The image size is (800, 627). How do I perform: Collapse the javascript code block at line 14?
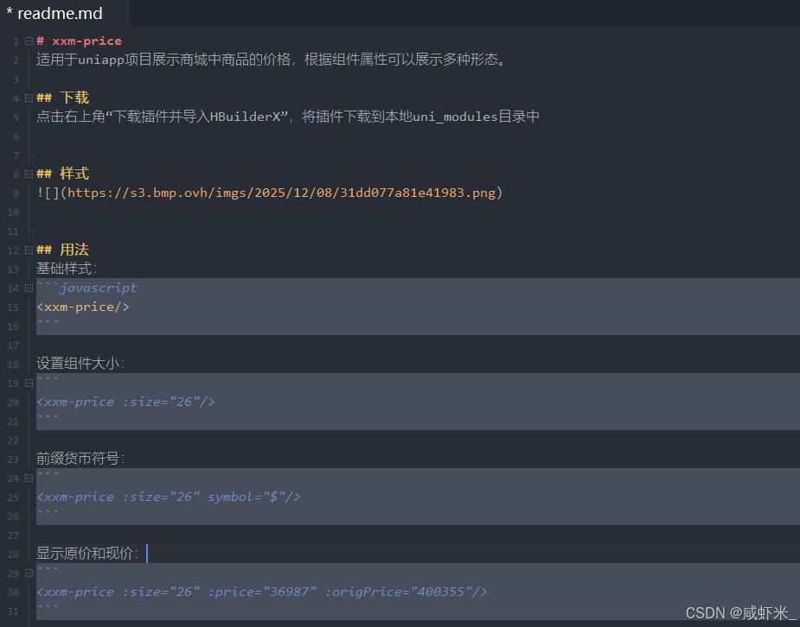pos(29,288)
